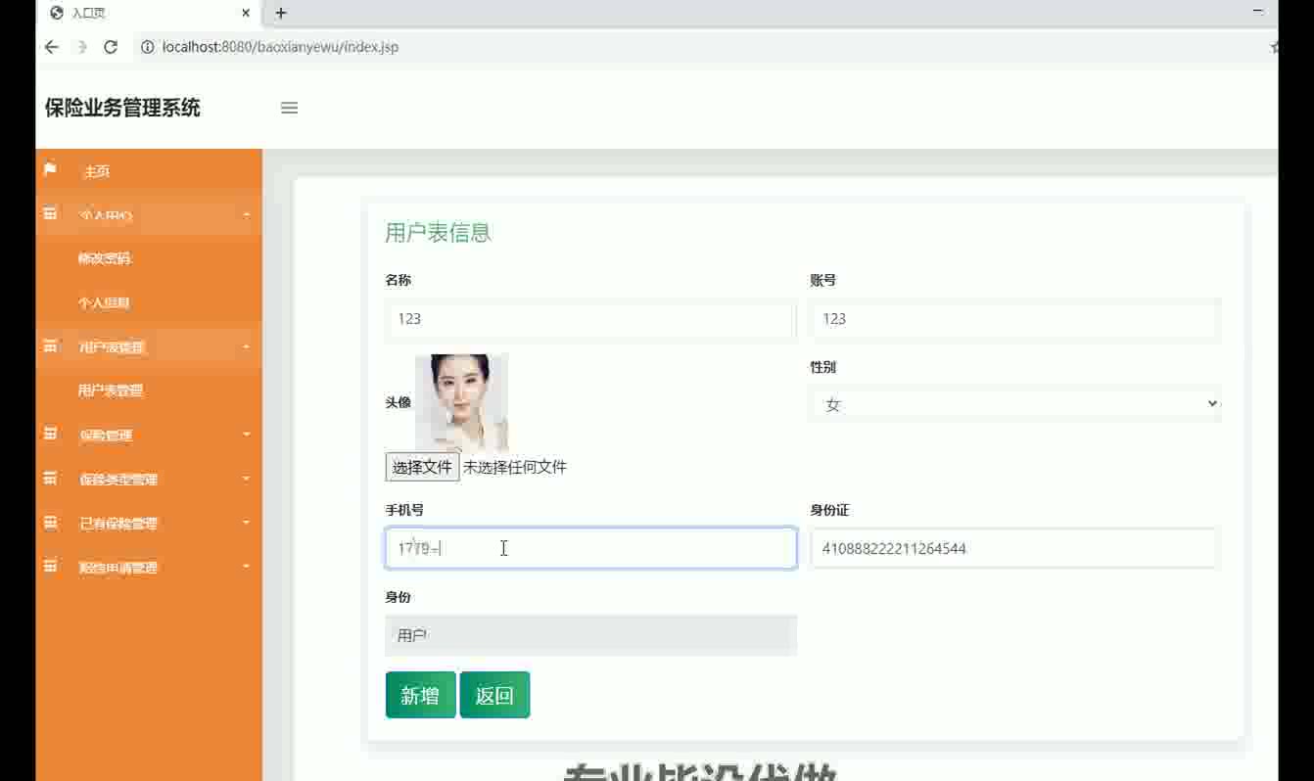1314x781 pixels.
Task: Expand the 保险管理 menu arrow
Action: click(246, 435)
